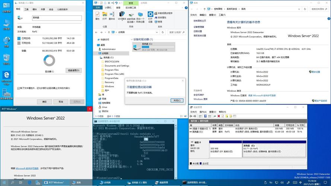The width and height of the screenshot is (331, 186).
Task: Click the delete X icon in Explorer title toolbar
Action: click(x=109, y=3)
